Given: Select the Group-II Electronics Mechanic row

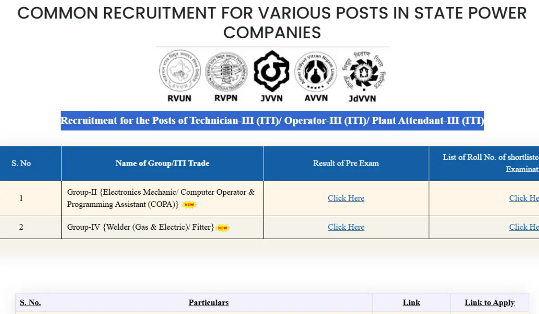Looking at the screenshot, I should (162, 198).
